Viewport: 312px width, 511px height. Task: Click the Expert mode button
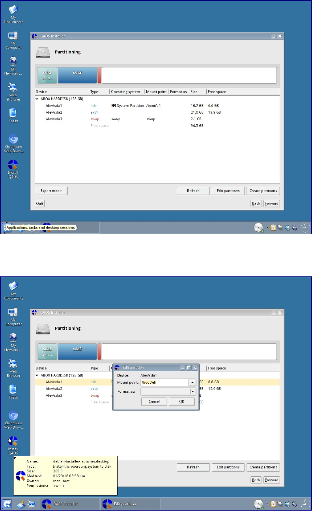tap(51, 191)
